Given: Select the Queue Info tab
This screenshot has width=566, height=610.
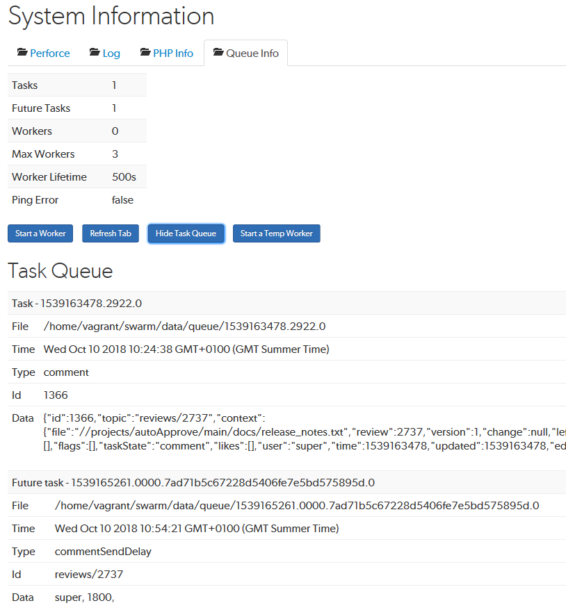Looking at the screenshot, I should pyautogui.click(x=246, y=53).
